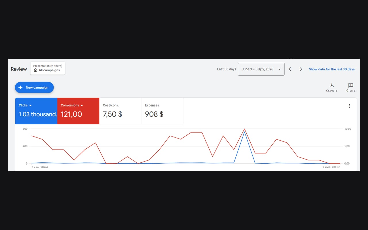Click the Review page title
This screenshot has height=230, width=368.
(19, 69)
